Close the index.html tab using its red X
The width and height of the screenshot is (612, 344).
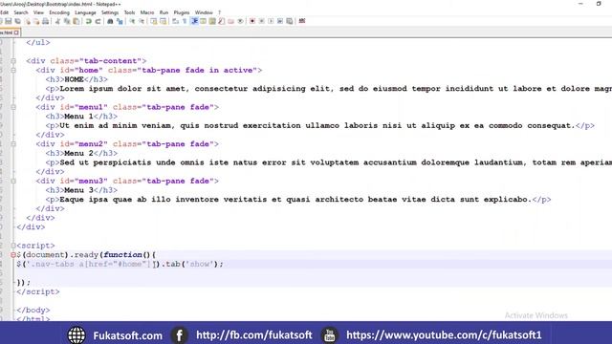(x=16, y=32)
